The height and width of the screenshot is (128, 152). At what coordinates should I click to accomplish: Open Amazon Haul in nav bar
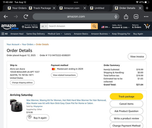[x=17, y=34]
